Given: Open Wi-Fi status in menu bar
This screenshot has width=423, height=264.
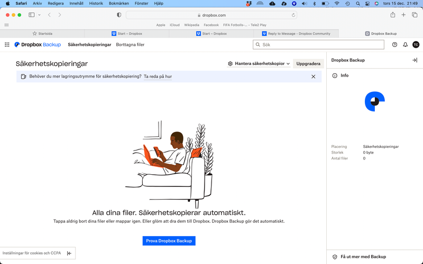Looking at the screenshot, I should tap(337, 4).
